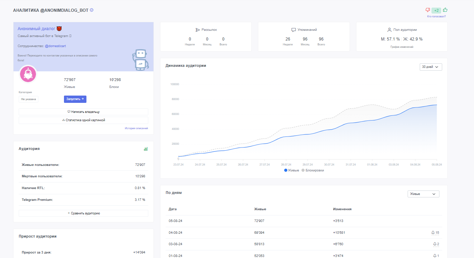This screenshot has height=258, width=474.
Task: Open the green audience chart icon
Action: (x=146, y=149)
